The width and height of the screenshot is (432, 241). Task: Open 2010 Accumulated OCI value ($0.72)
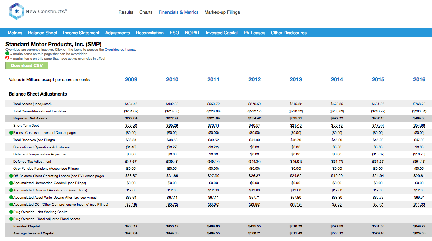172,205
